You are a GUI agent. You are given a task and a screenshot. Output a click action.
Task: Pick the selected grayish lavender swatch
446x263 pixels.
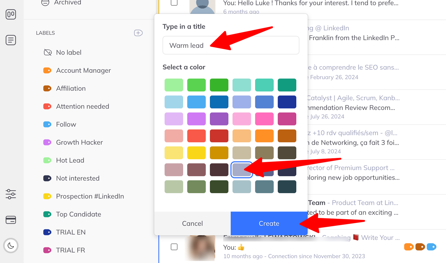pyautogui.click(x=242, y=170)
